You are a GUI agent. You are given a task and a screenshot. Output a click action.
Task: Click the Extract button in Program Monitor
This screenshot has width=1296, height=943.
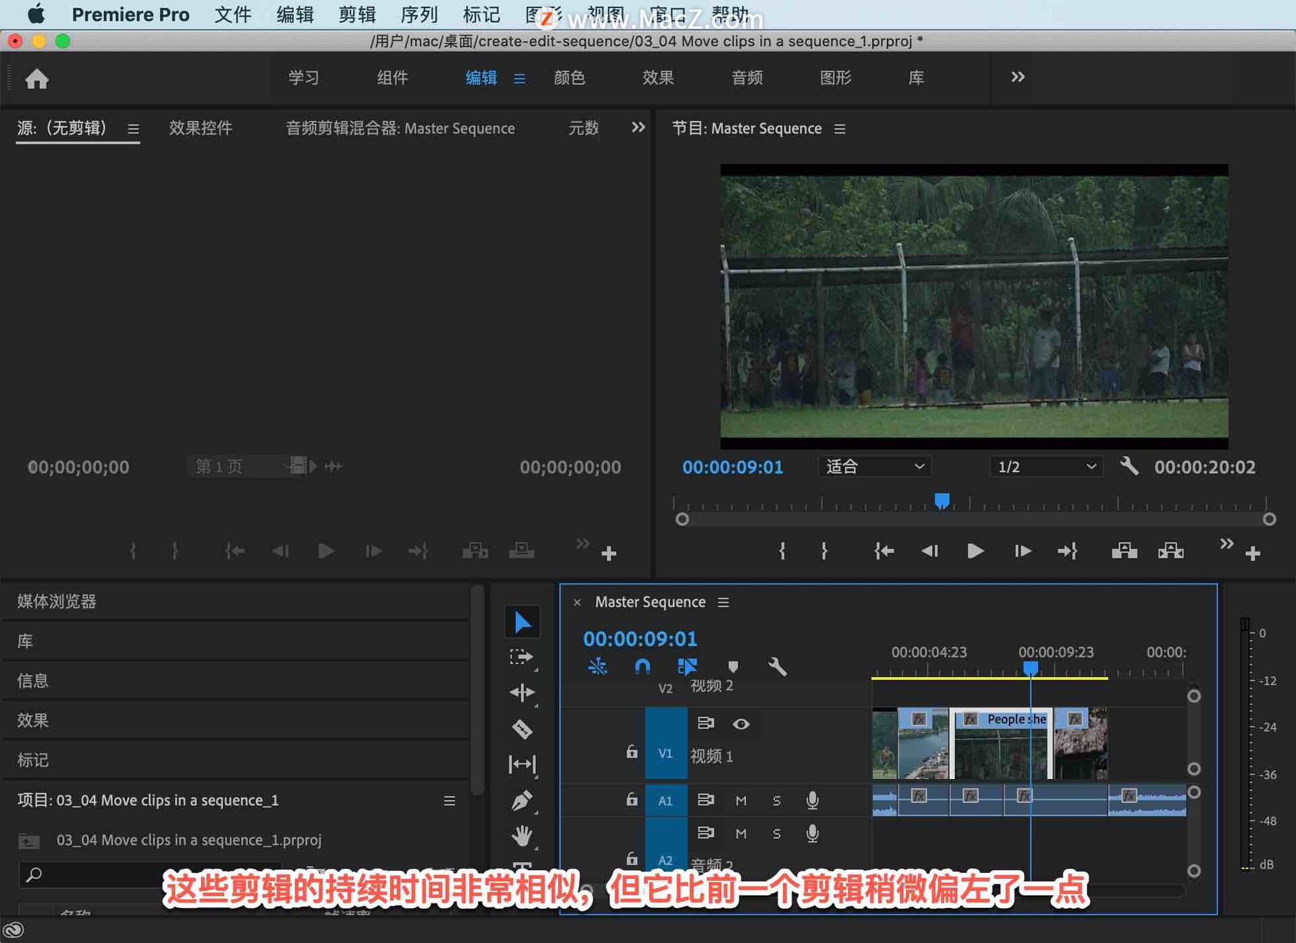click(x=1170, y=551)
